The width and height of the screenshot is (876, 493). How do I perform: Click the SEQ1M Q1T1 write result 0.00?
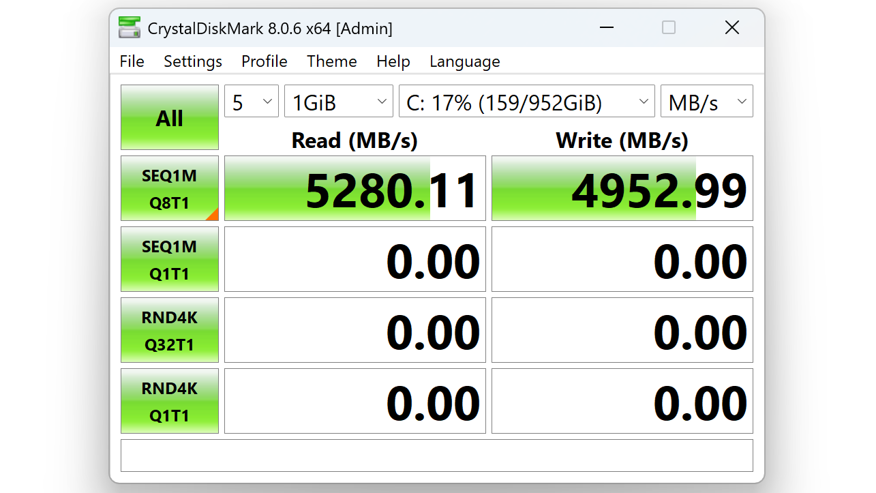pos(622,259)
